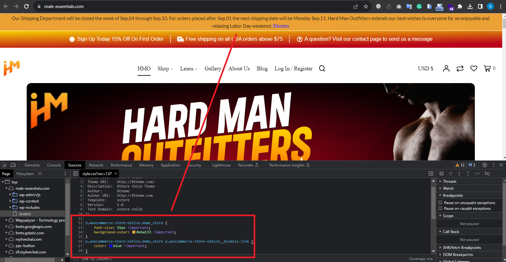Click the step into debugger icon

[459, 173]
